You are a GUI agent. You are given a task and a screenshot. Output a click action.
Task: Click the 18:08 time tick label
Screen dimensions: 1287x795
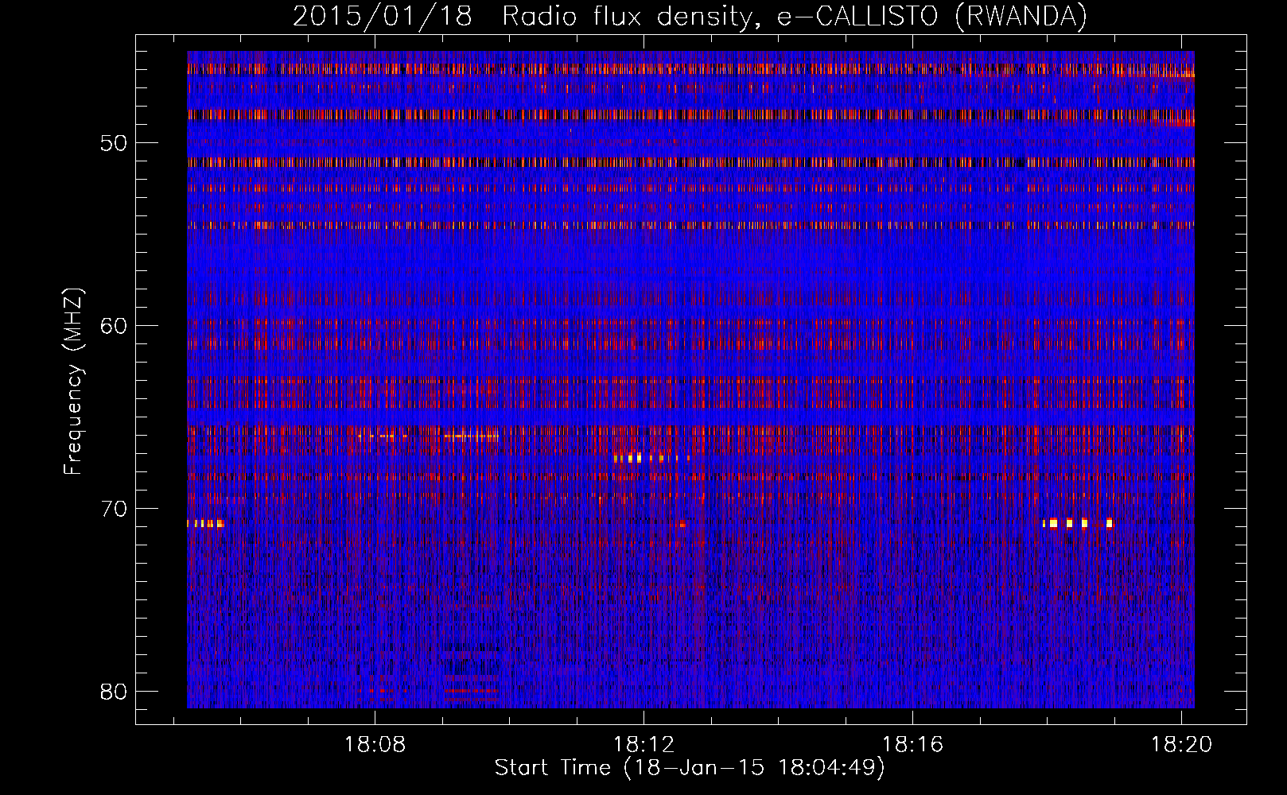tap(375, 745)
